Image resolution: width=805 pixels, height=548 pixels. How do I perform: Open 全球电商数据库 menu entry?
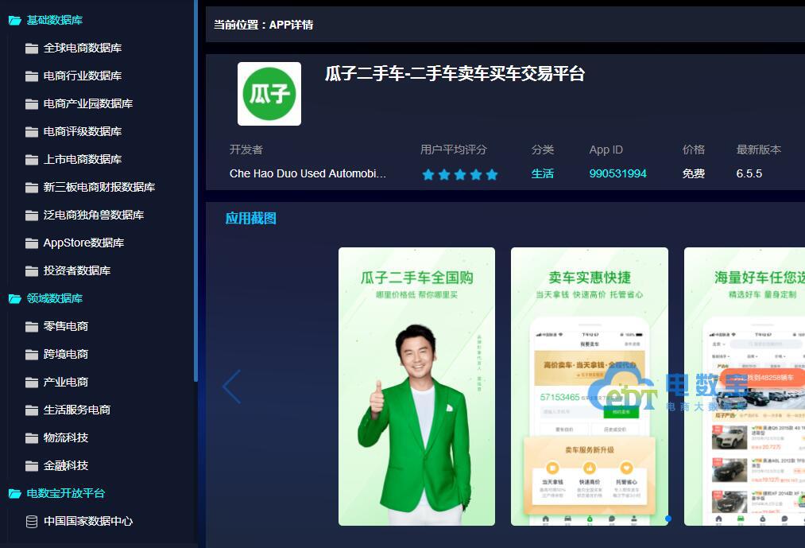[83, 48]
